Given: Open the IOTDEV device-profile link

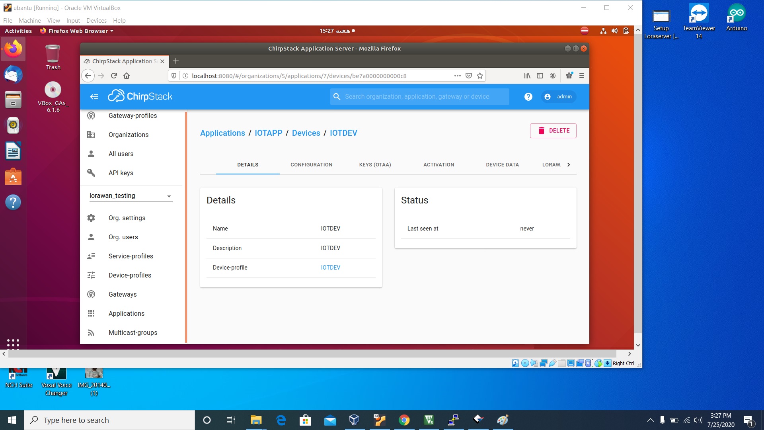Looking at the screenshot, I should click(x=330, y=267).
